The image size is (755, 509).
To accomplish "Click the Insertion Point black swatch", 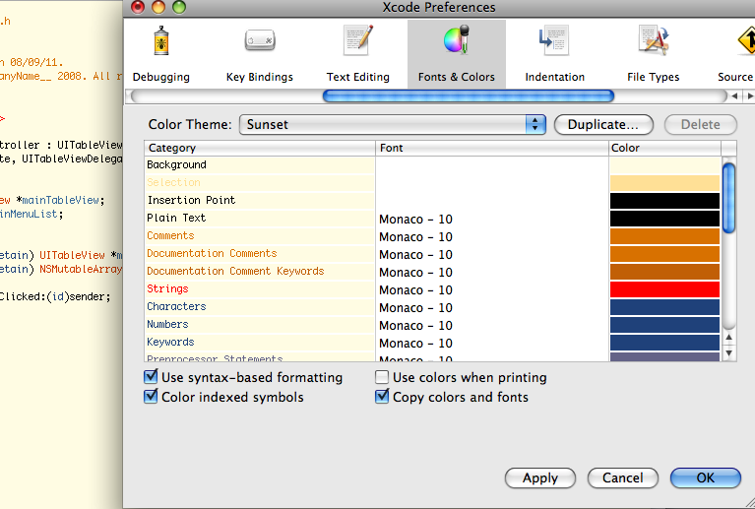I will (665, 201).
